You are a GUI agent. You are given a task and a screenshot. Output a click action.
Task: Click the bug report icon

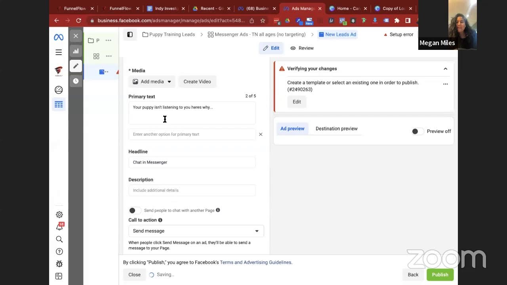coord(59,264)
